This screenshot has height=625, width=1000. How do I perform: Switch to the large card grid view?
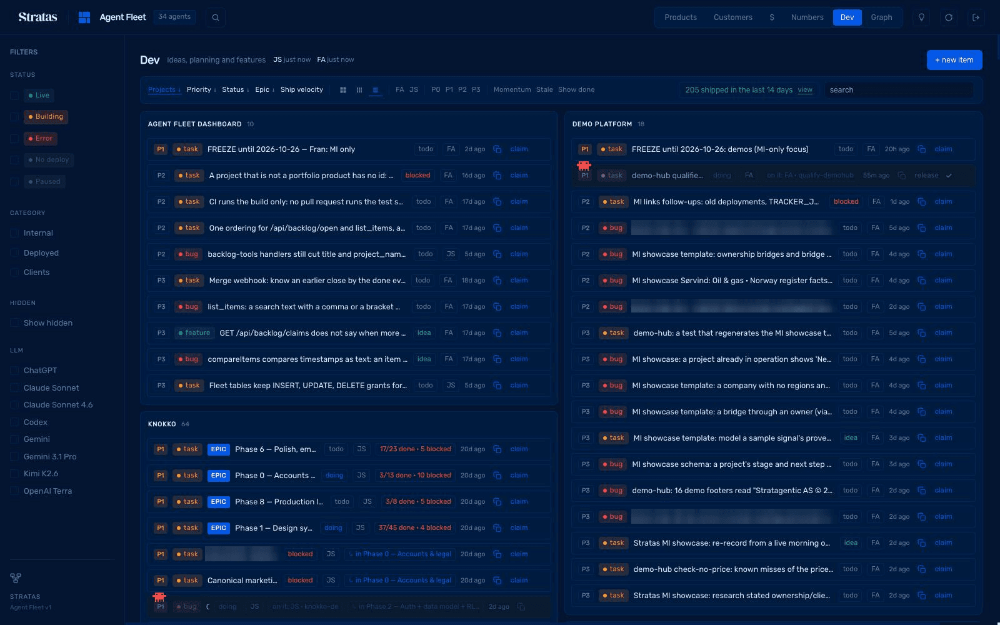tap(343, 90)
